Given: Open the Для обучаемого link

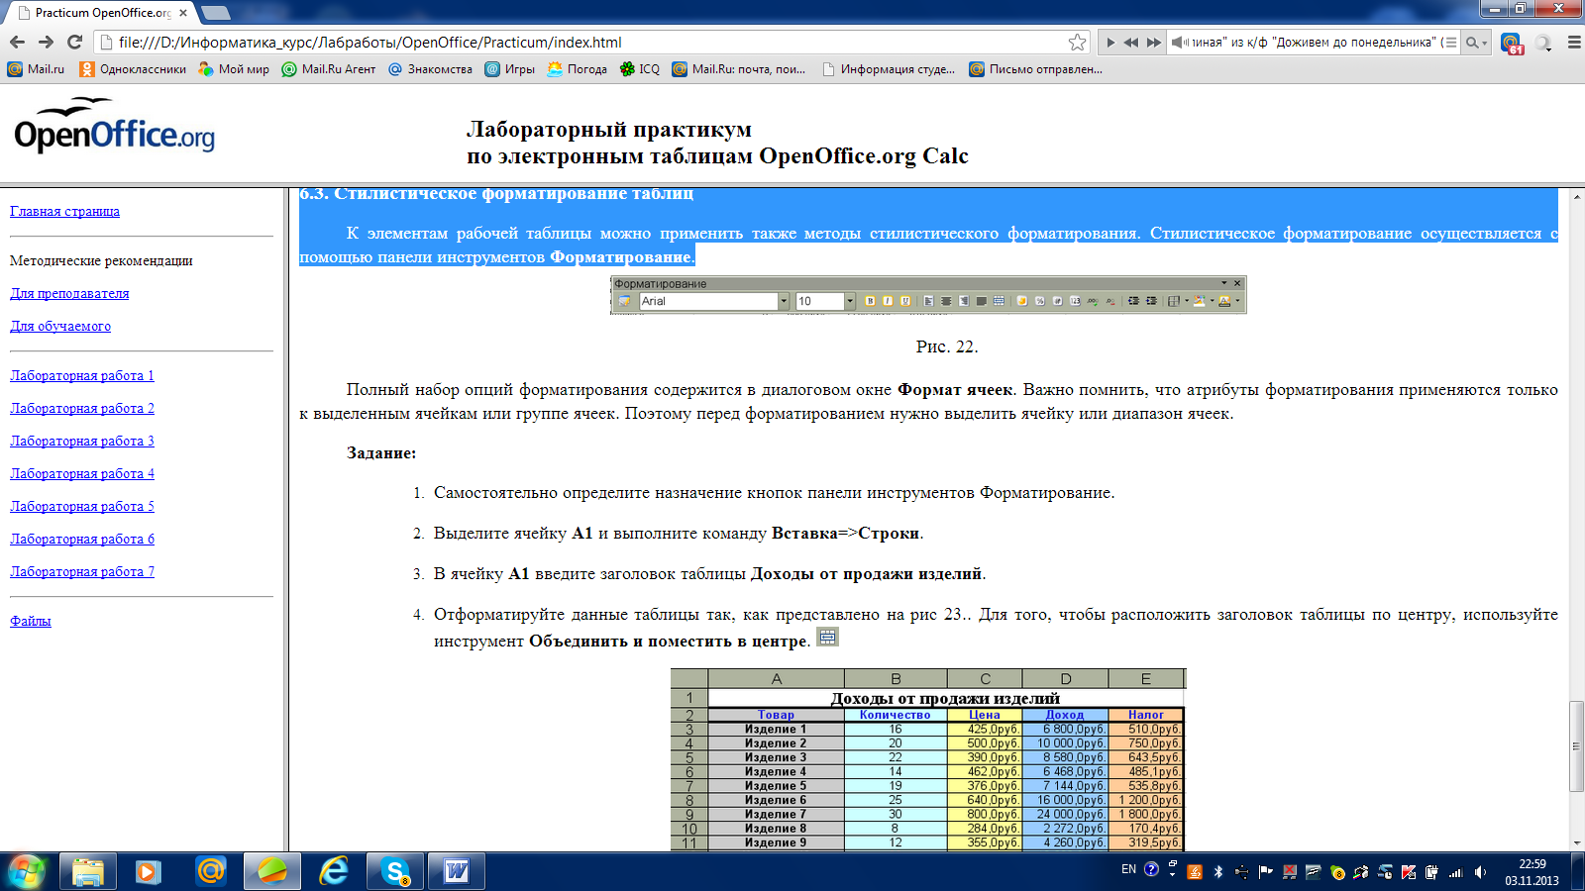Looking at the screenshot, I should click(x=60, y=326).
